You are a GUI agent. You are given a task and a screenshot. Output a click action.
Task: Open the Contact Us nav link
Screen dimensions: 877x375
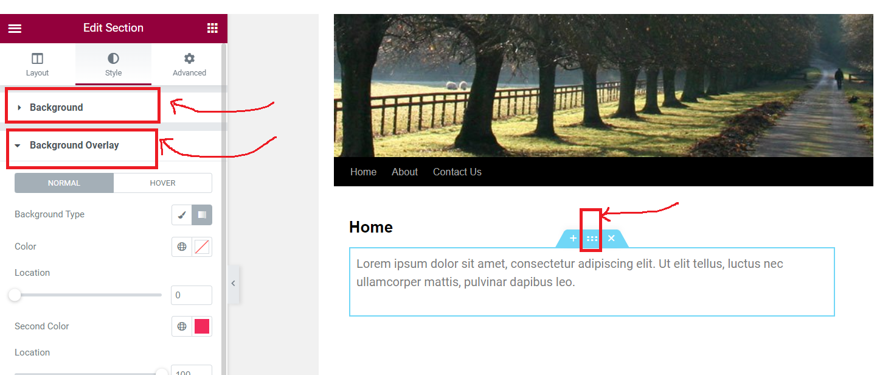[457, 172]
